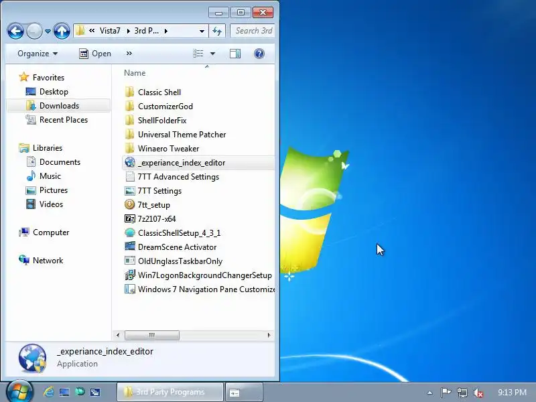The width and height of the screenshot is (536, 402).
Task: Select the 7tt_setup installer icon
Action: 129,204
